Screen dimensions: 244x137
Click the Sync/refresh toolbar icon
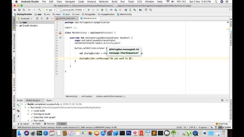(x=24, y=10)
